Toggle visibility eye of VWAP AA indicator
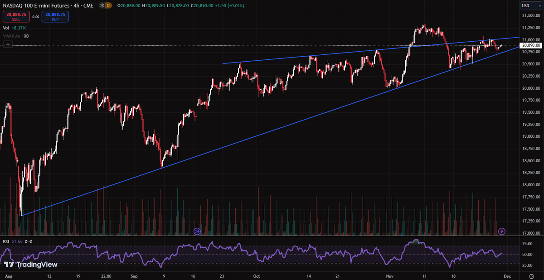The width and height of the screenshot is (544, 280). (x=26, y=35)
